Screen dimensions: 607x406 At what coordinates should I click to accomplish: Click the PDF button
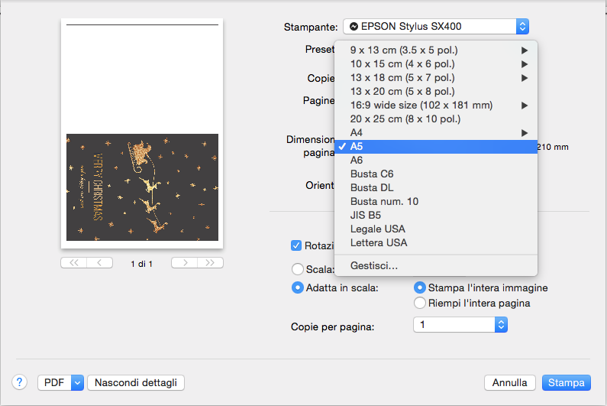pos(54,383)
